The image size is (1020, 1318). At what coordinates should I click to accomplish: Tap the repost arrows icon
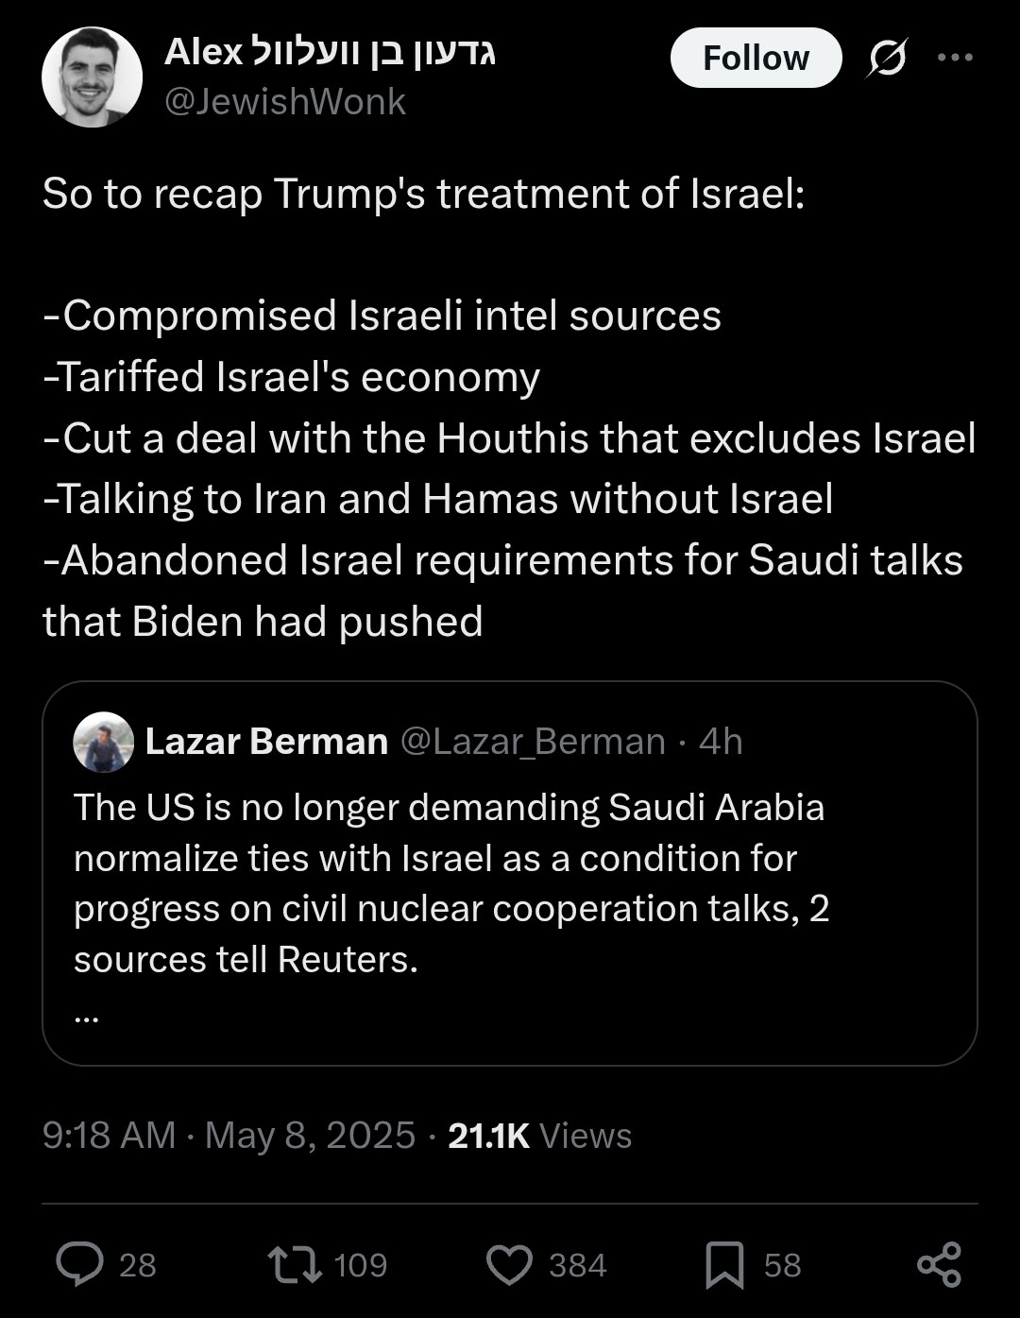[x=295, y=1264]
